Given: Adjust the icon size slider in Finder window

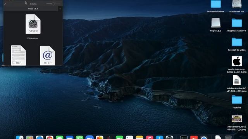Looking at the screenshot, I should [x=53, y=4].
